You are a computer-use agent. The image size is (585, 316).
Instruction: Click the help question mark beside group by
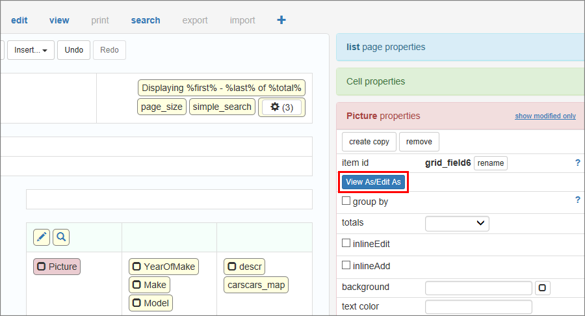577,200
